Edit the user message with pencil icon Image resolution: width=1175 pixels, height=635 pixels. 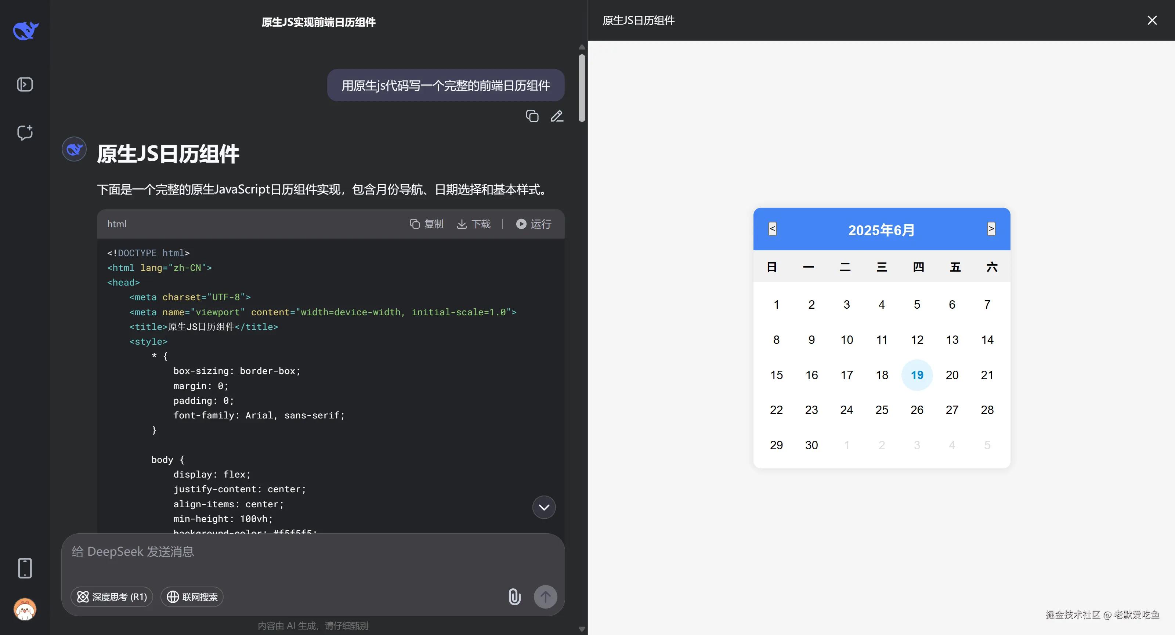click(x=557, y=116)
